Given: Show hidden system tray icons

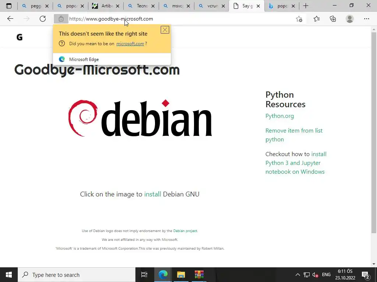Looking at the screenshot, I should click(297, 275).
